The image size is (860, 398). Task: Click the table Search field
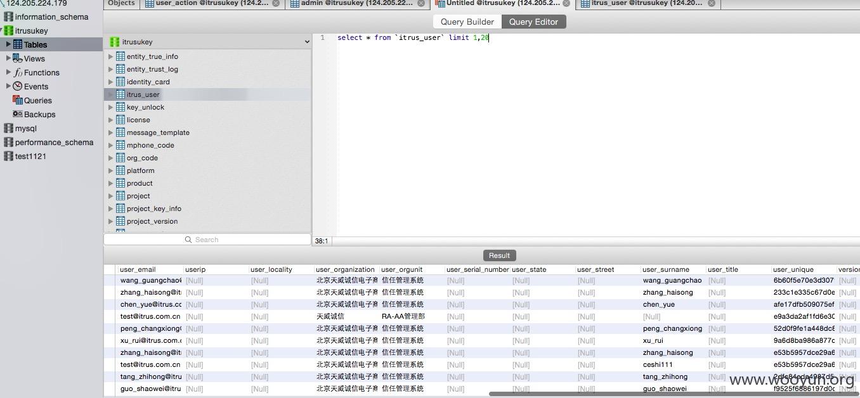207,240
